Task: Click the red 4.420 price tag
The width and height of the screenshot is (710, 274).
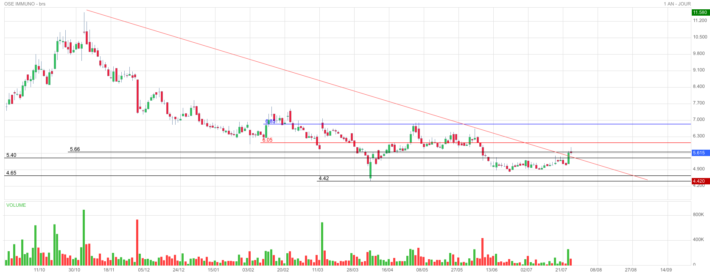Action: point(700,181)
